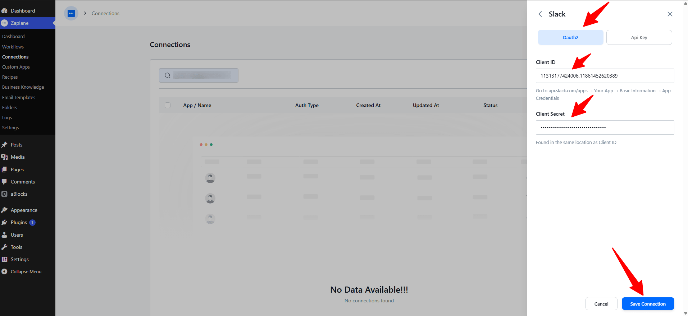
Task: Open Zaplane Dashboard submenu item
Action: [13, 36]
